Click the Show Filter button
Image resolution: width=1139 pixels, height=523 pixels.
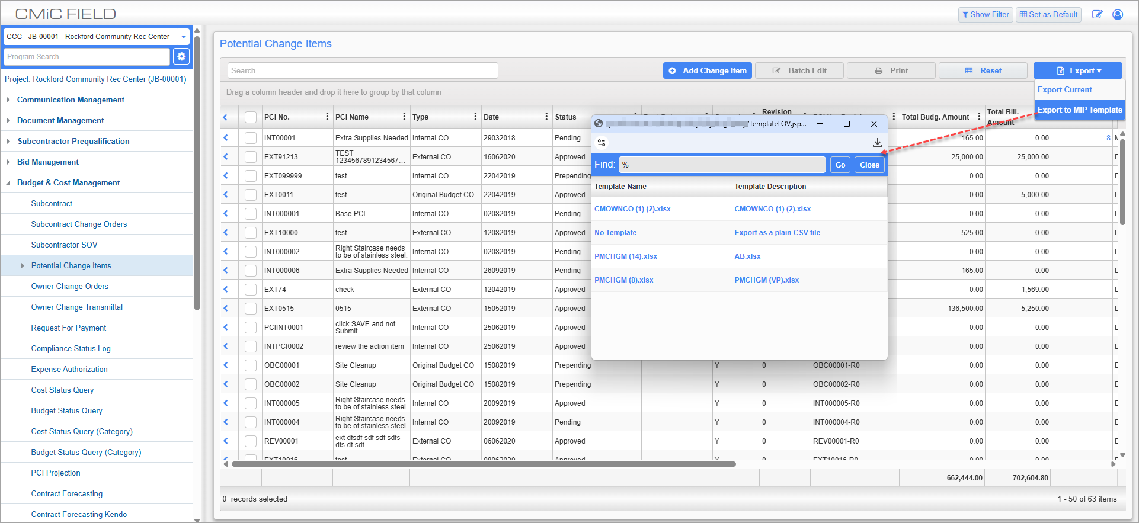tap(986, 14)
